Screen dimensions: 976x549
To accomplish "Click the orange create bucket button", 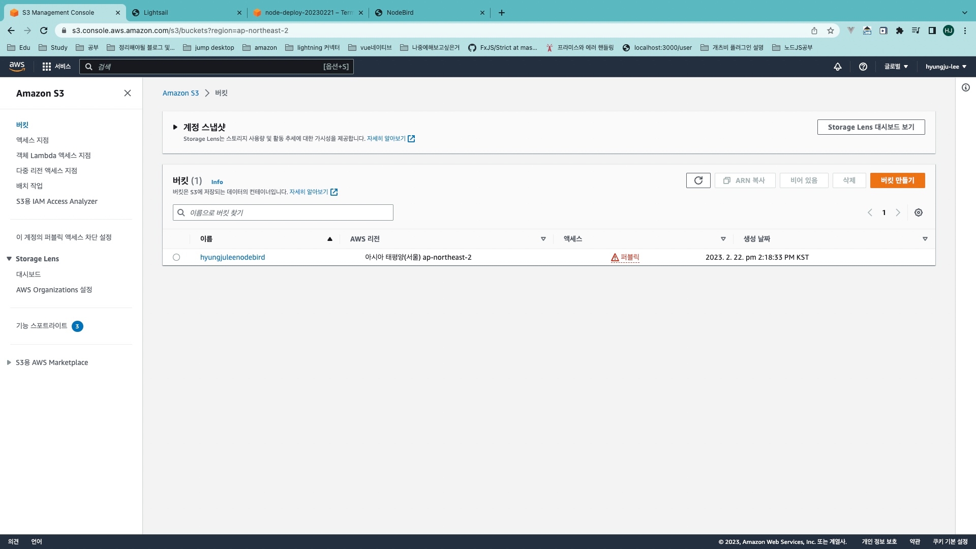I will [x=897, y=180].
